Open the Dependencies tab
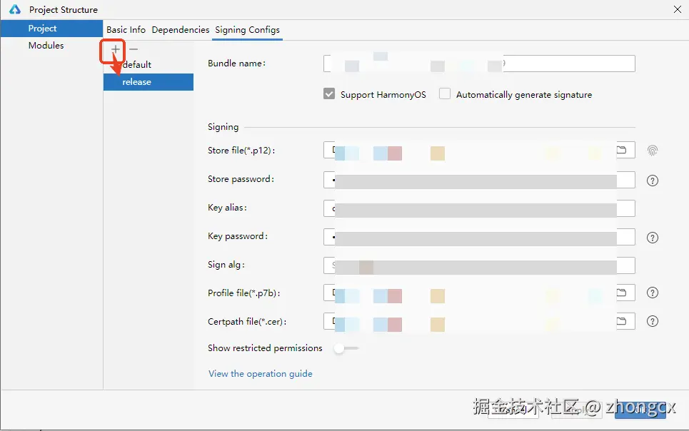Screen dimensions: 689x431 pos(181,30)
